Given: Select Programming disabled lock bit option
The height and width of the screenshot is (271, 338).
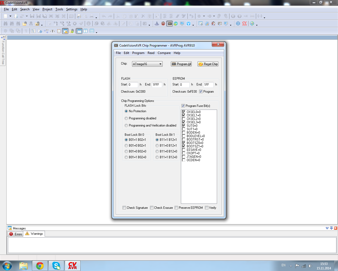Looking at the screenshot, I should point(126,118).
